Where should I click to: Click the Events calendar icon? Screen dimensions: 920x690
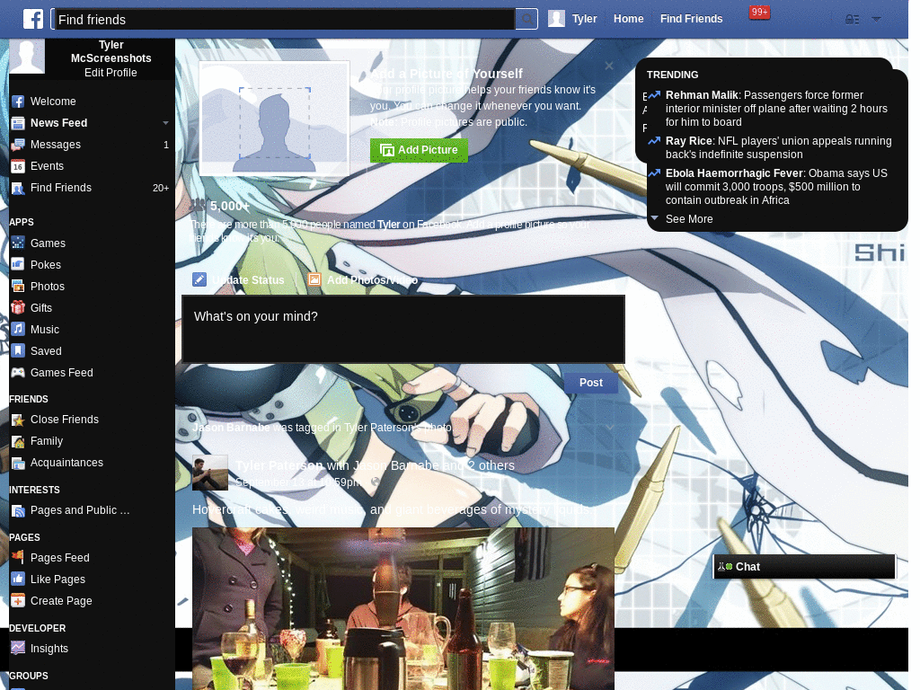[x=18, y=166]
